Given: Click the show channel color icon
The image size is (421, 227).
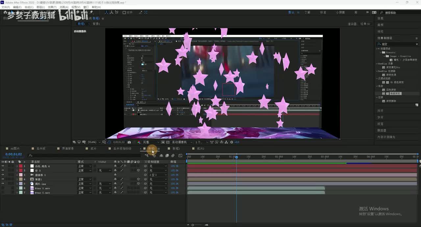Looking at the screenshot, I should click(x=139, y=142).
